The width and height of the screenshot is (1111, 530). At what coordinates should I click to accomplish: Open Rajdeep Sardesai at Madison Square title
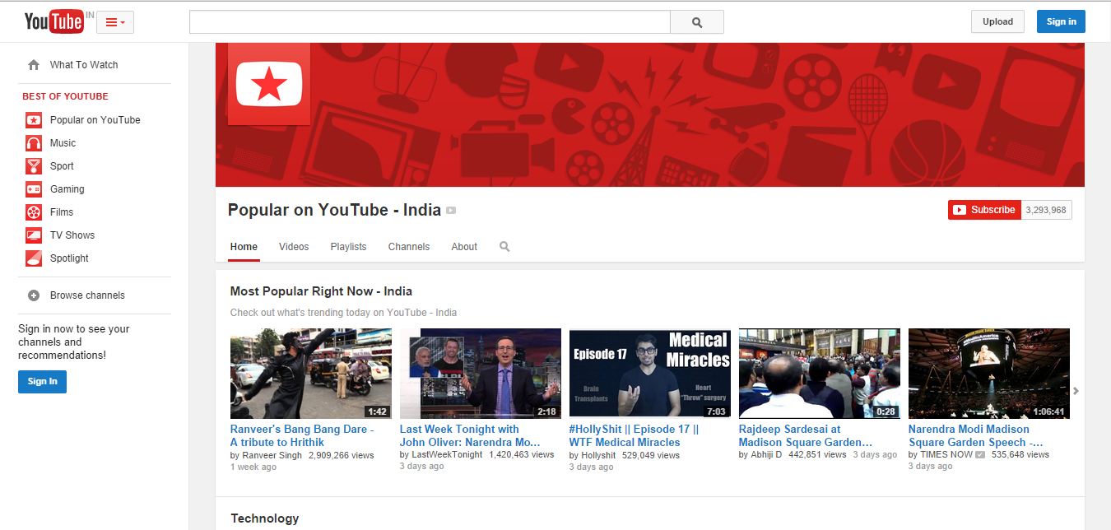805,435
